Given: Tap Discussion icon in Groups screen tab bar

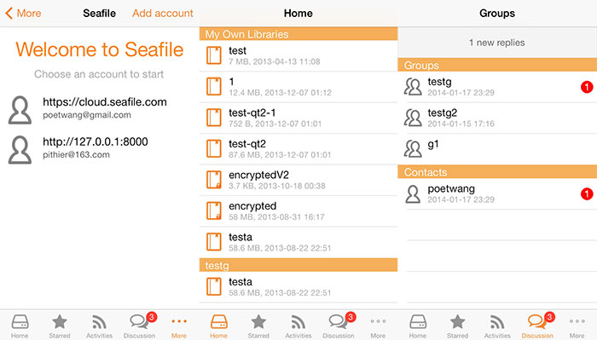Looking at the screenshot, I should pos(537,322).
